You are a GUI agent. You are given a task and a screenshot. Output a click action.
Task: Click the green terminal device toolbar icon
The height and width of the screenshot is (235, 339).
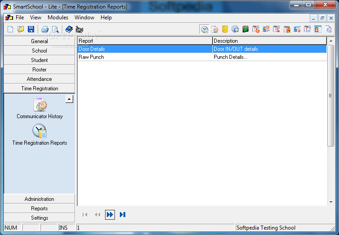point(246,29)
